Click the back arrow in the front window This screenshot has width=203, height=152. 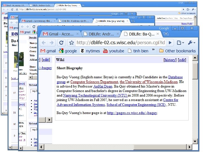tap(44, 43)
